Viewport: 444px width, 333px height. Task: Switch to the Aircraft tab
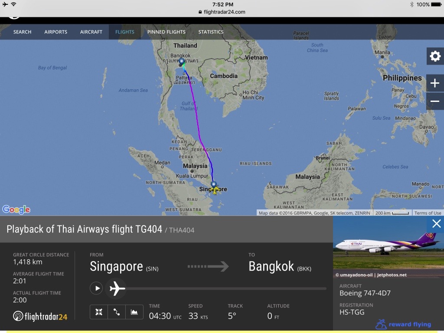pos(91,32)
